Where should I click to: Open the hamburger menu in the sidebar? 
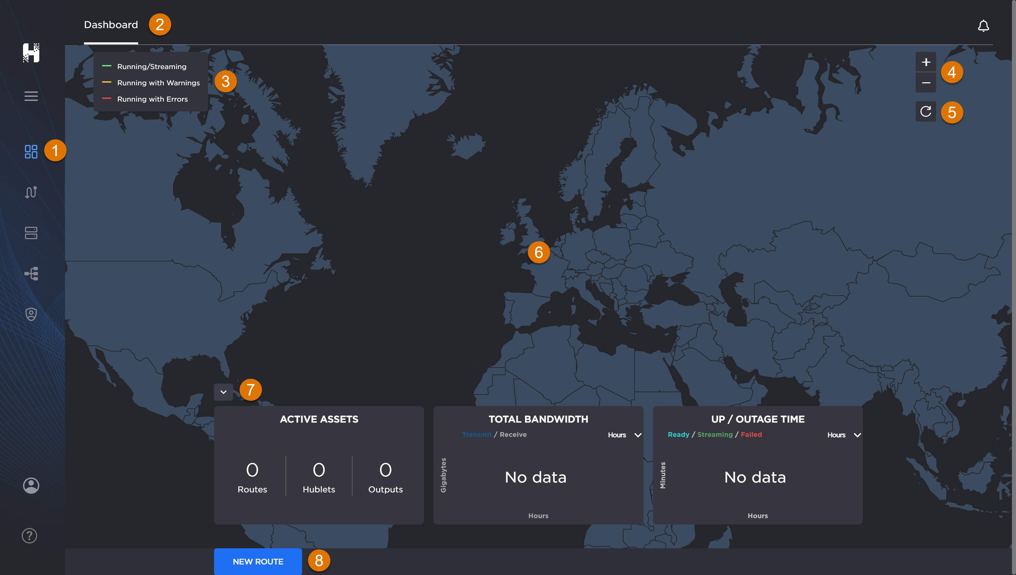[31, 96]
